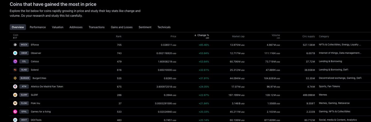The width and height of the screenshot is (371, 122).
Task: Click the CEL ticker badge
Action: pyautogui.click(x=24, y=61)
